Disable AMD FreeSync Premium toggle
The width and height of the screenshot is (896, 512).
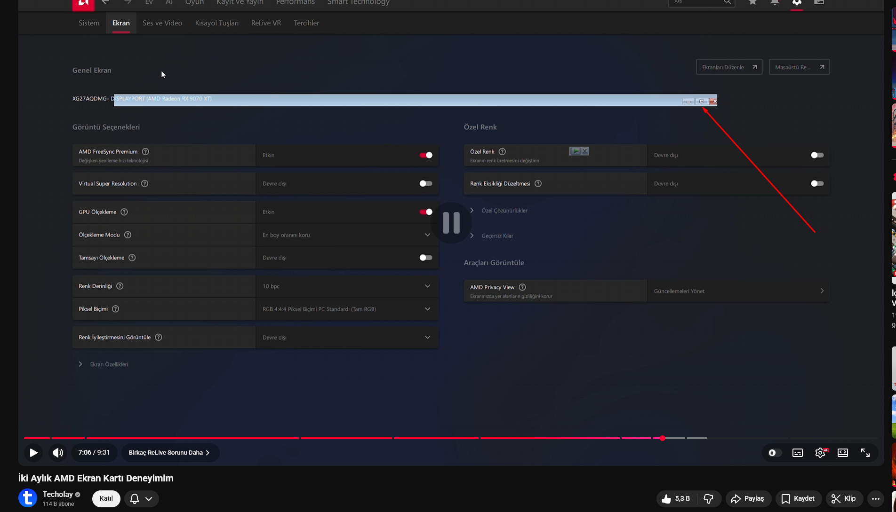pyautogui.click(x=426, y=155)
